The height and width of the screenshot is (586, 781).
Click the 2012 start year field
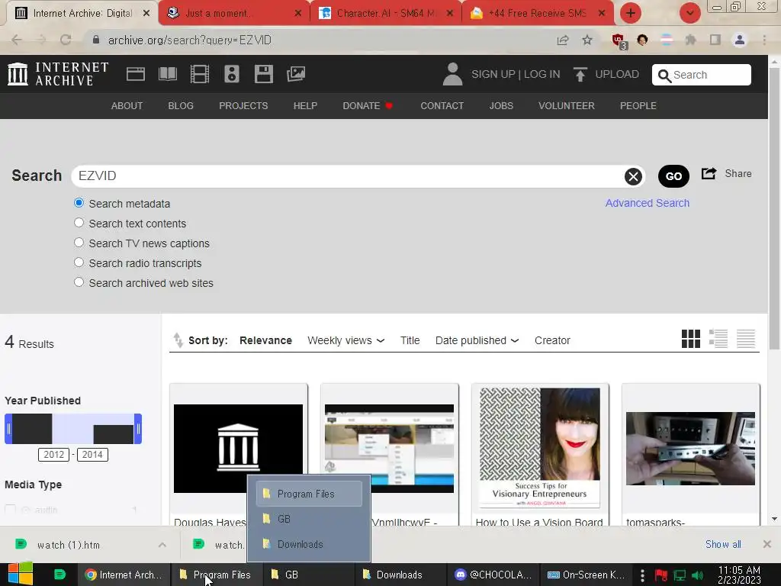[x=54, y=455]
